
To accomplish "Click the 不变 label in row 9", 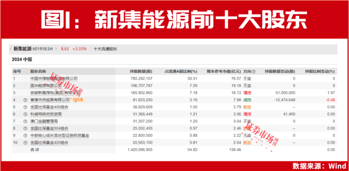I will click(x=247, y=135).
